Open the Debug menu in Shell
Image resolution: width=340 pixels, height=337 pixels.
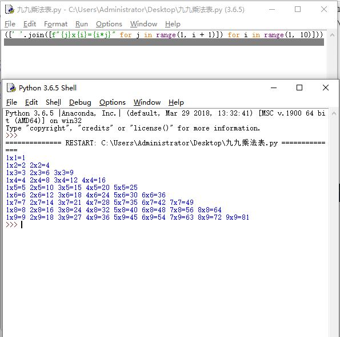click(x=80, y=102)
